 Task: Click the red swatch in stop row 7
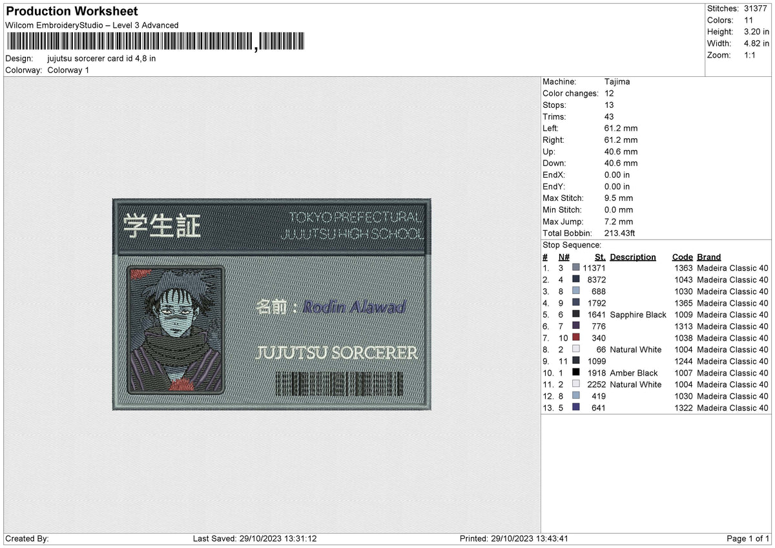click(576, 338)
